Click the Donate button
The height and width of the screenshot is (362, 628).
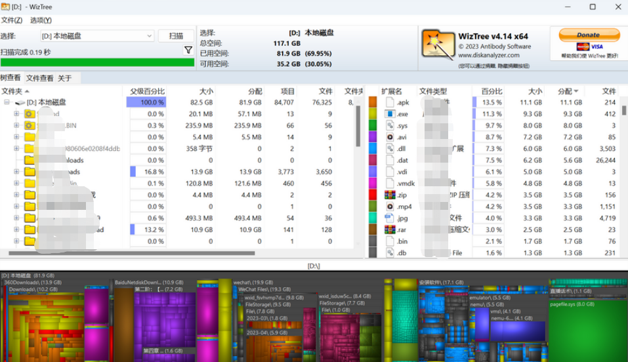coord(589,35)
